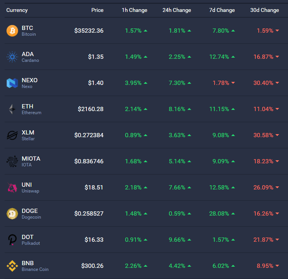Screen dimensions: 288x279
Task: Click the Nexo blue logo icon
Action: point(12,83)
